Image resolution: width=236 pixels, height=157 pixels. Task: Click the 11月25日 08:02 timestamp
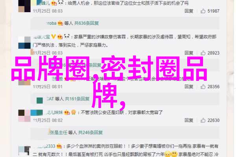click(x=48, y=120)
